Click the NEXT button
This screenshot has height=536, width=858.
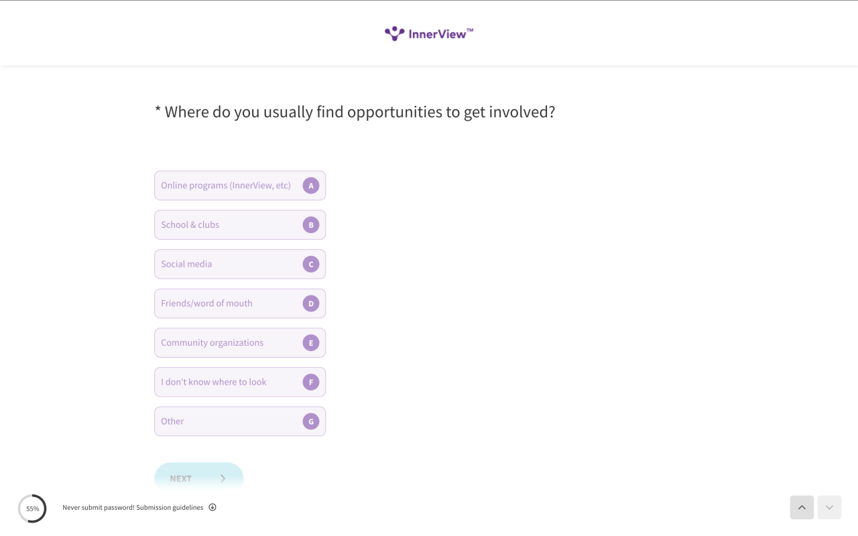[x=199, y=478]
